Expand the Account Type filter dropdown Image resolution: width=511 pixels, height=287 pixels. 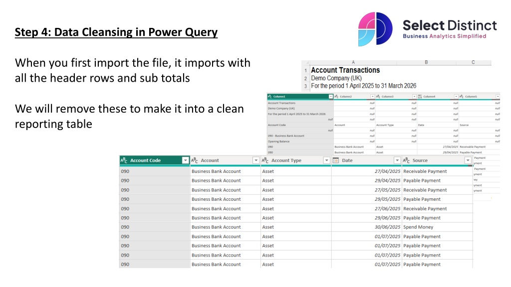[x=326, y=160]
